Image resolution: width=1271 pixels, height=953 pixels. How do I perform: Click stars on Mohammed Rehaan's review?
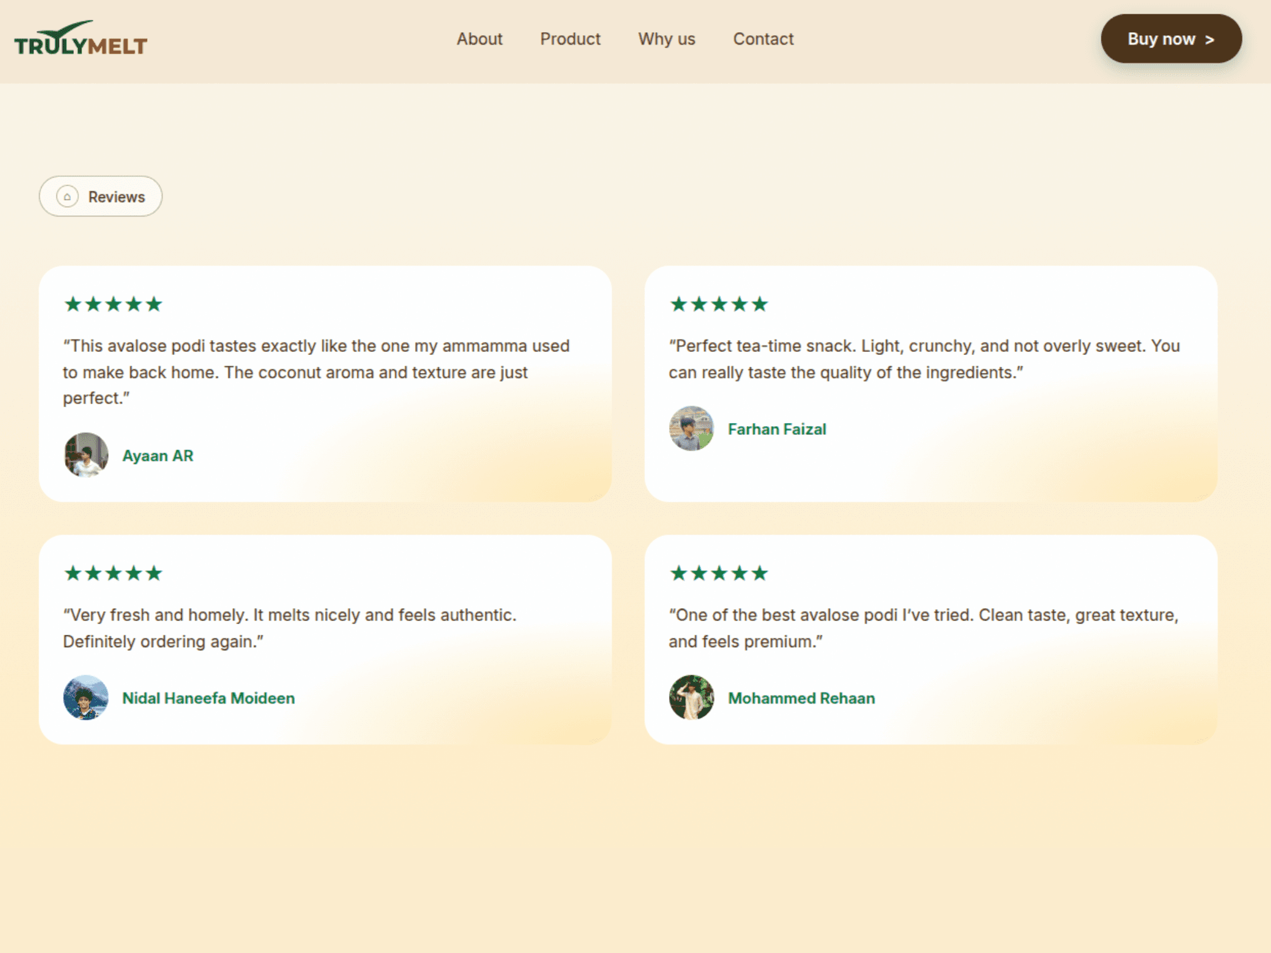tap(719, 573)
